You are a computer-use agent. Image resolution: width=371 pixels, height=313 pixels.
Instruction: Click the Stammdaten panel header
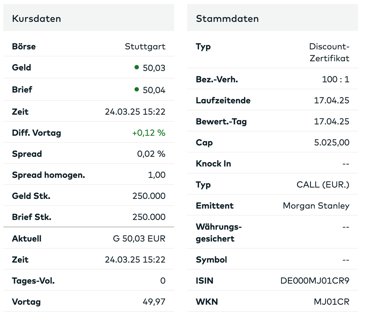coord(227,19)
